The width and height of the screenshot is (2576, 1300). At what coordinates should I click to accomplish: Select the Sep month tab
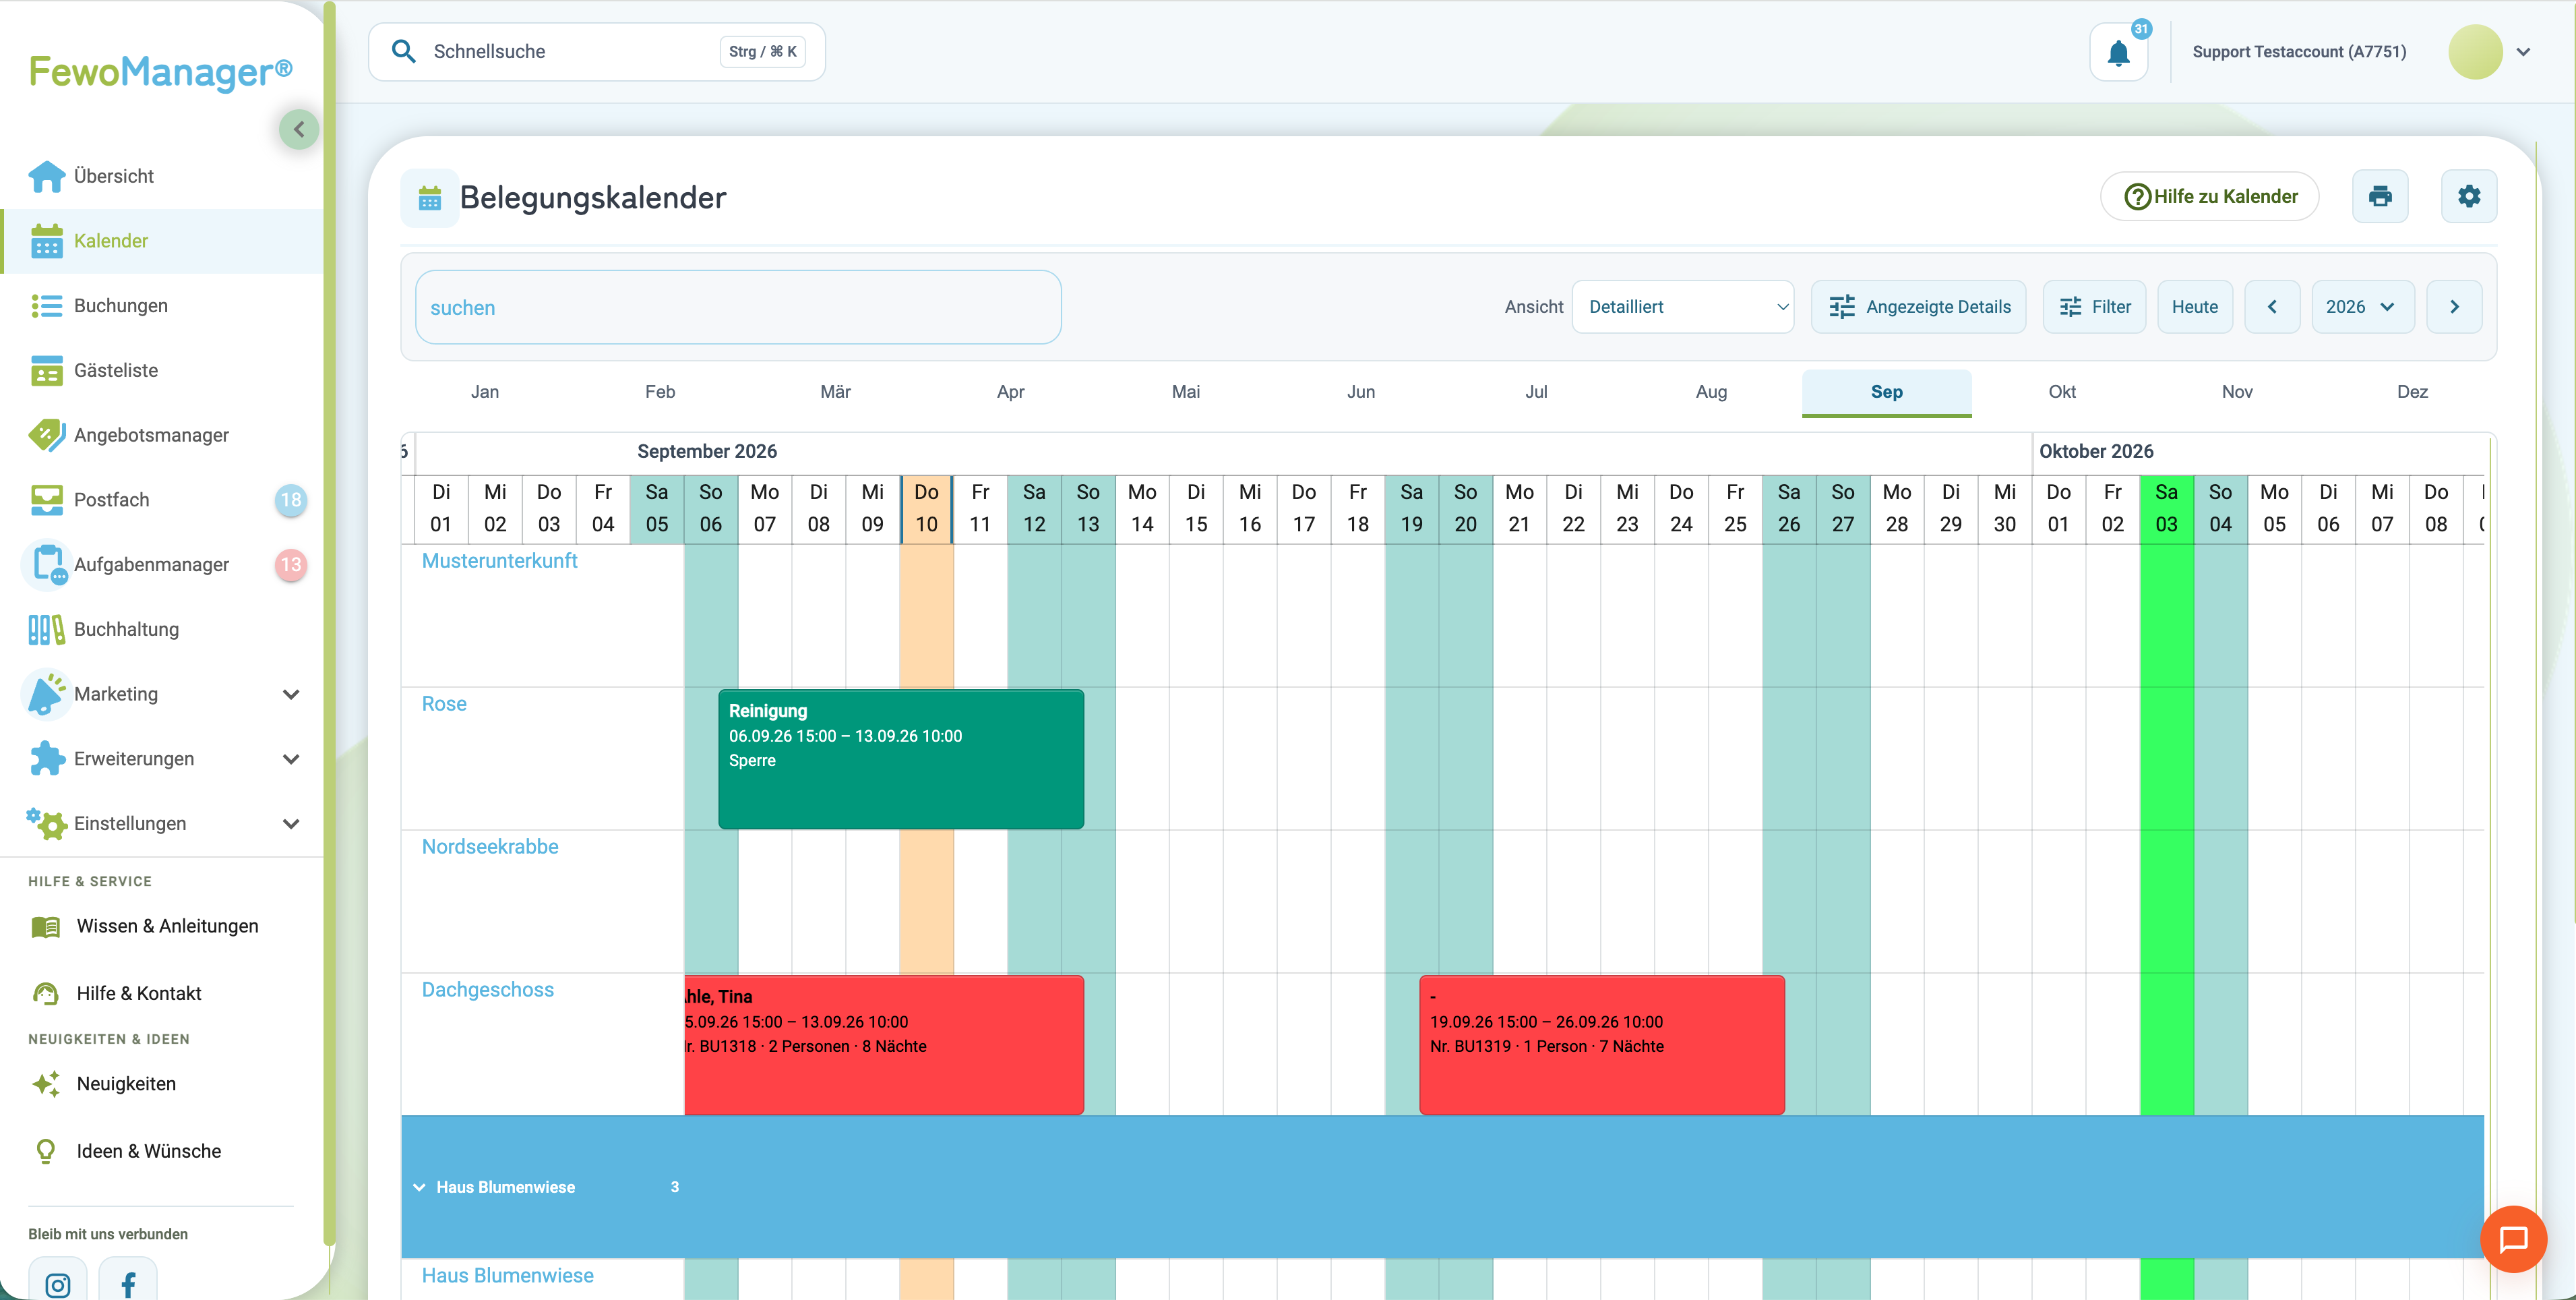pos(1887,392)
